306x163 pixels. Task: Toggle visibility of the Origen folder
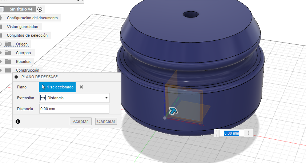(1, 44)
